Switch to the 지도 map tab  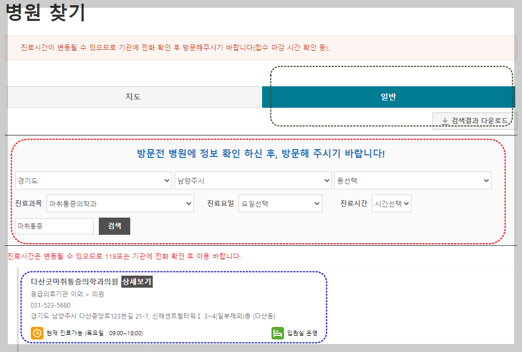coord(132,97)
